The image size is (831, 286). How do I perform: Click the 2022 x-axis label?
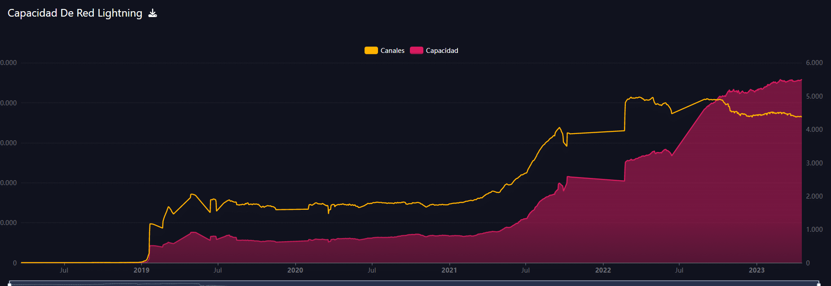[x=603, y=270]
